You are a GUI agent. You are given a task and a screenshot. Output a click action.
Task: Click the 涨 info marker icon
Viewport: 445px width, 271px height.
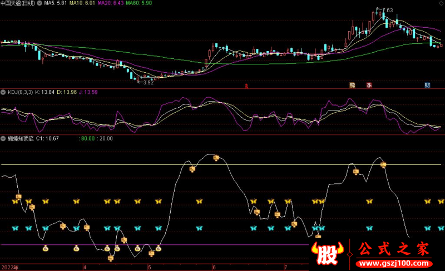pyautogui.click(x=369, y=86)
